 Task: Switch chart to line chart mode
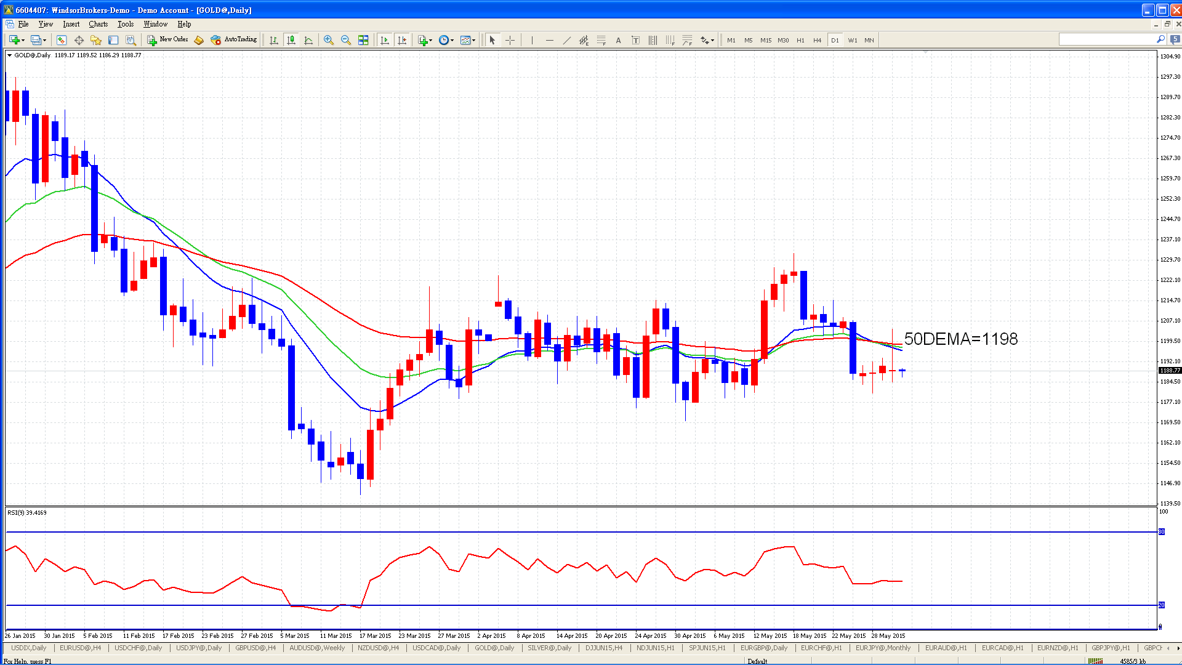point(308,40)
